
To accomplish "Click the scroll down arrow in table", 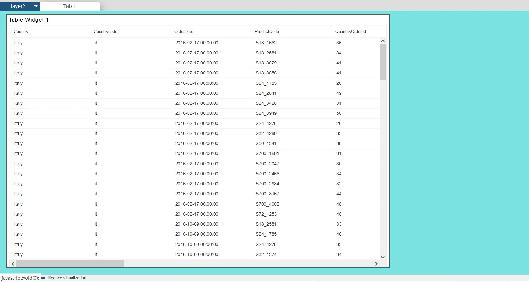I will (383, 257).
